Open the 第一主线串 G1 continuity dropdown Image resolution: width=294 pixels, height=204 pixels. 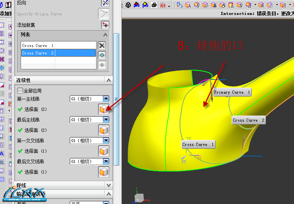coord(106,99)
